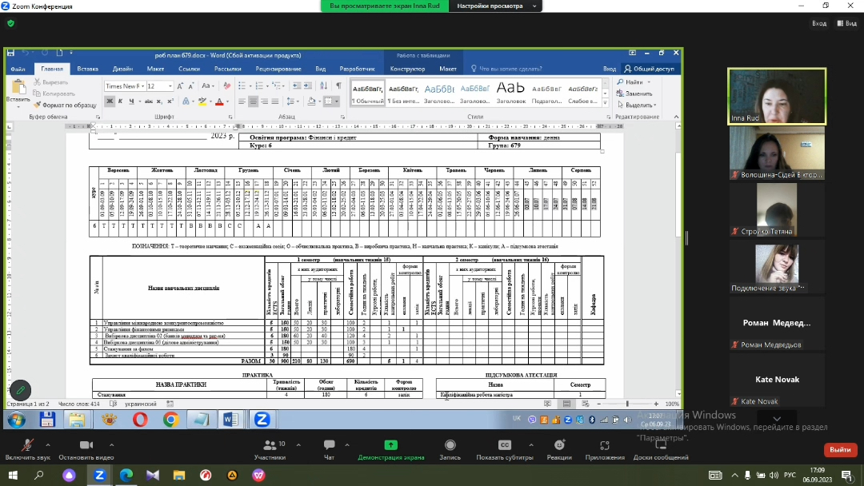
Task: Toggle Показать субтитры captions
Action: coord(504,448)
